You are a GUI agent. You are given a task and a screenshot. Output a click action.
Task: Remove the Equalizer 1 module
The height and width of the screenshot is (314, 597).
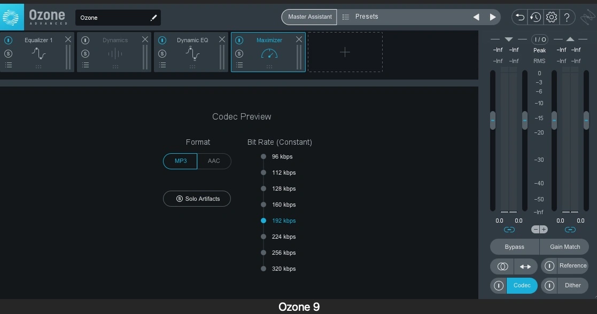click(68, 40)
